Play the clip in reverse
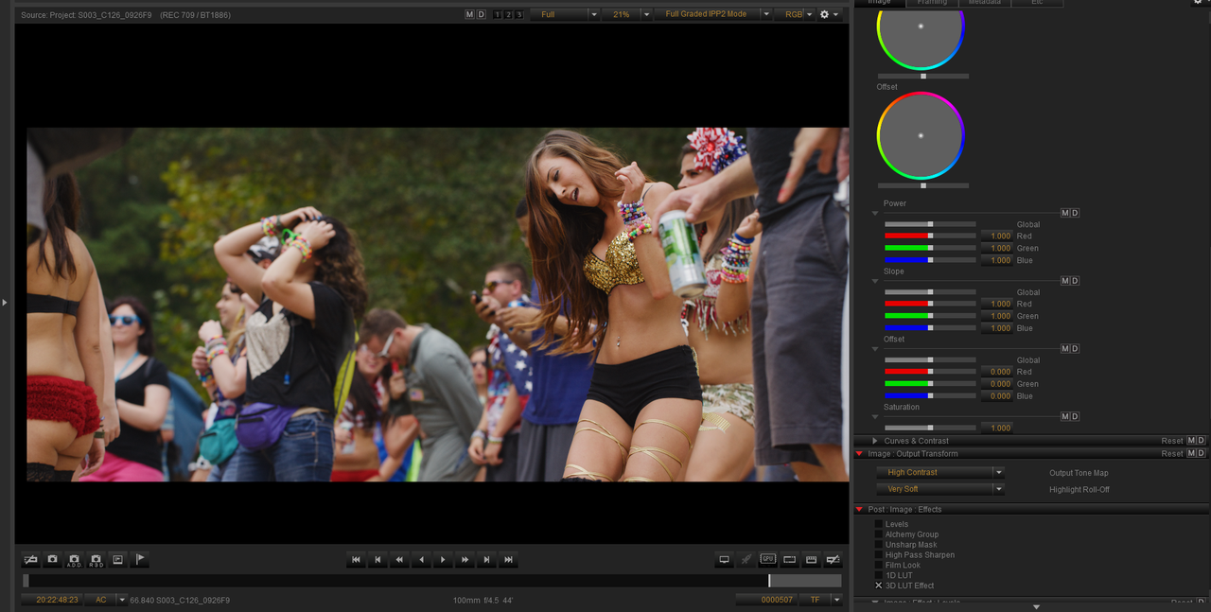The image size is (1211, 612). point(421,560)
